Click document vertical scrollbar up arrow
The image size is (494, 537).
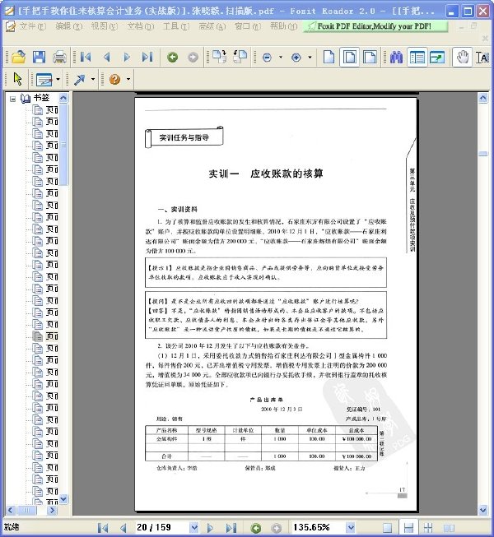483,99
